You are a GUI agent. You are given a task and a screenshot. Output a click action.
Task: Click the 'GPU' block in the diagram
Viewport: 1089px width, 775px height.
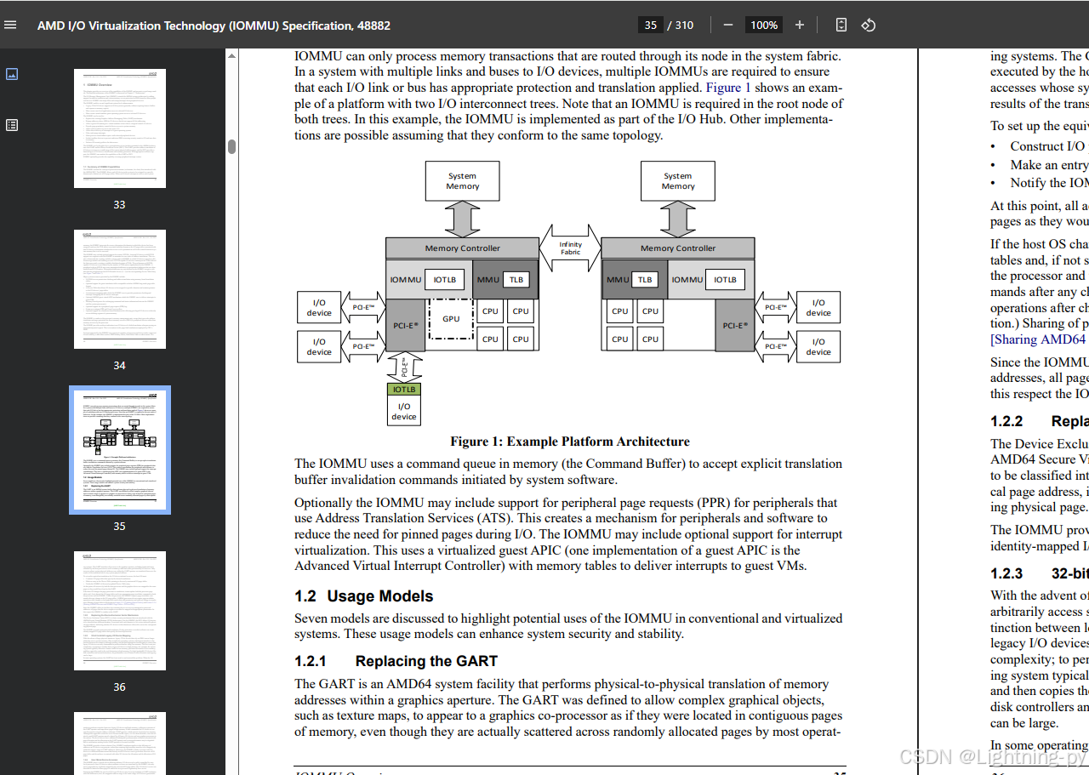[x=451, y=319]
